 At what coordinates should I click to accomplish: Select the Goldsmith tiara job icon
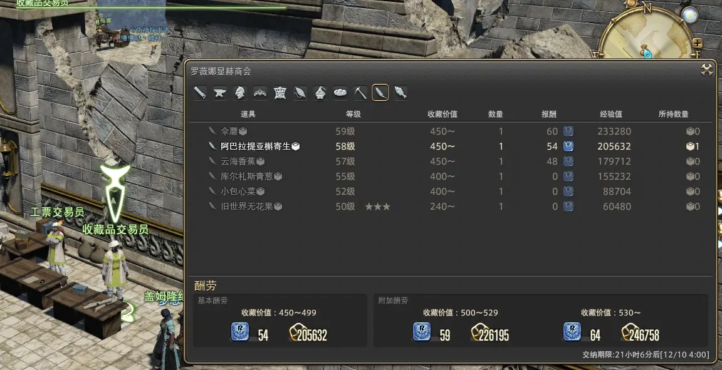click(260, 93)
